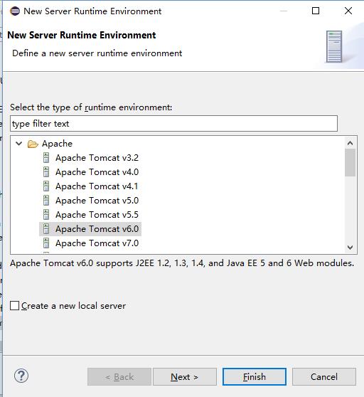Click the Apache Tomcat v4.0 server icon
This screenshot has width=364, height=397.
pos(46,172)
